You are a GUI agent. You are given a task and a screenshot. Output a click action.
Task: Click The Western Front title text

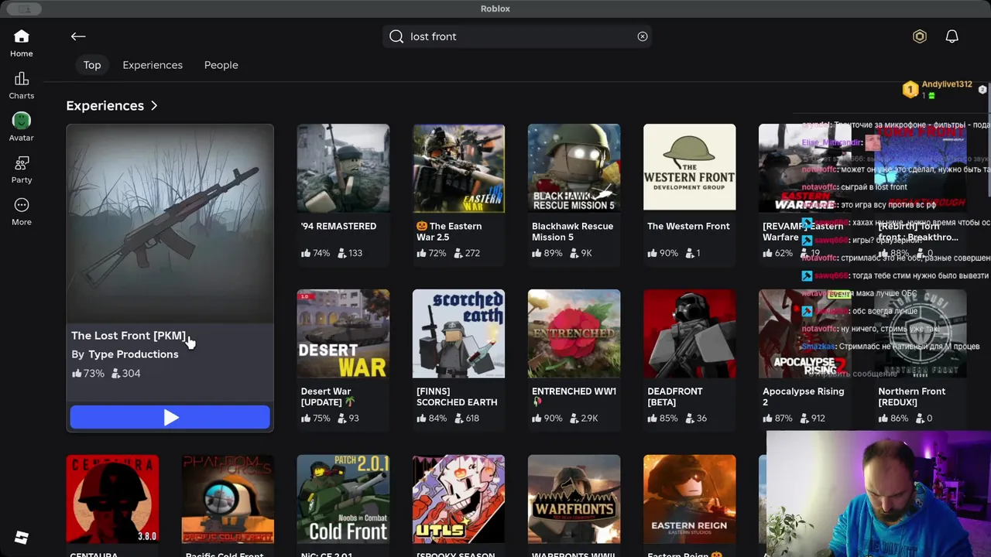tap(688, 227)
